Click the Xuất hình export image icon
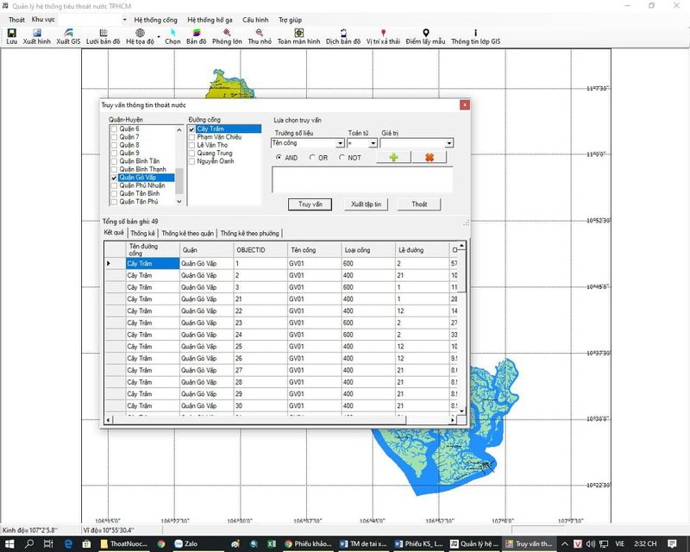Screen dimensions: 690x552 (37, 33)
